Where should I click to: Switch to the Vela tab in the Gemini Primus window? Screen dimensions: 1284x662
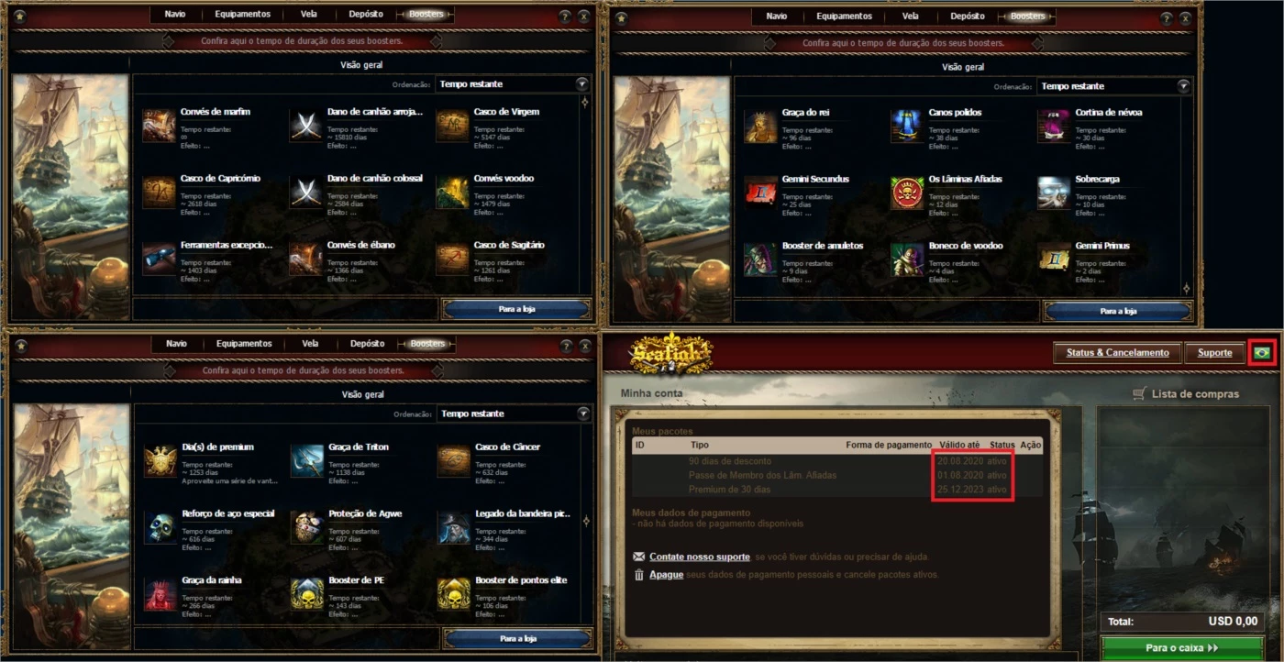[910, 17]
